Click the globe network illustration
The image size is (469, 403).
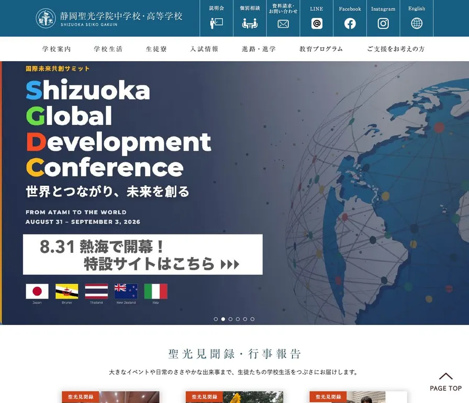(x=377, y=194)
